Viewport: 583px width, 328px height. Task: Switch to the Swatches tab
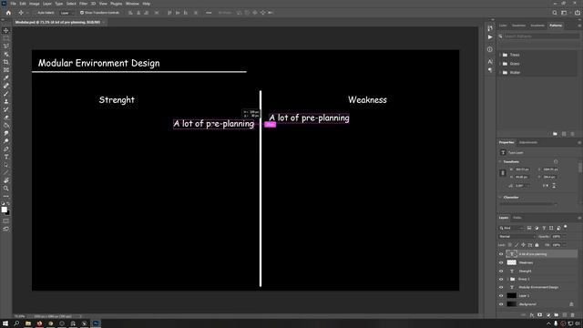pyautogui.click(x=518, y=26)
